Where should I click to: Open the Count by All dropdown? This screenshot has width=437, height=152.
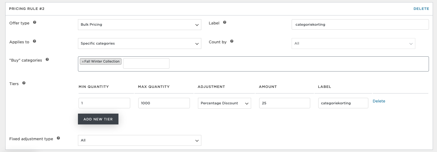click(353, 44)
